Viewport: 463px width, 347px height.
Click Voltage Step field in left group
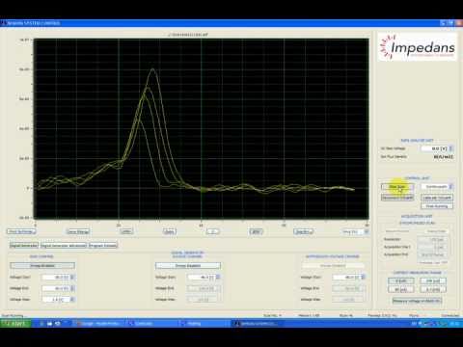56,300
